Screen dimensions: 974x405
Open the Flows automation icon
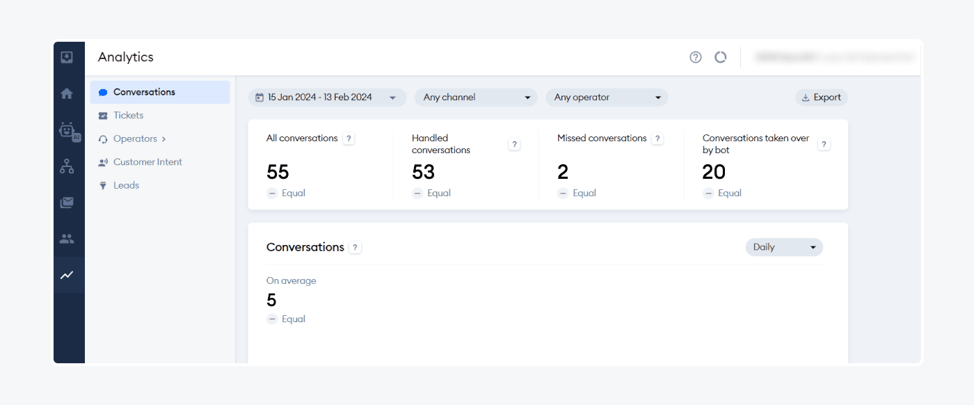67,166
